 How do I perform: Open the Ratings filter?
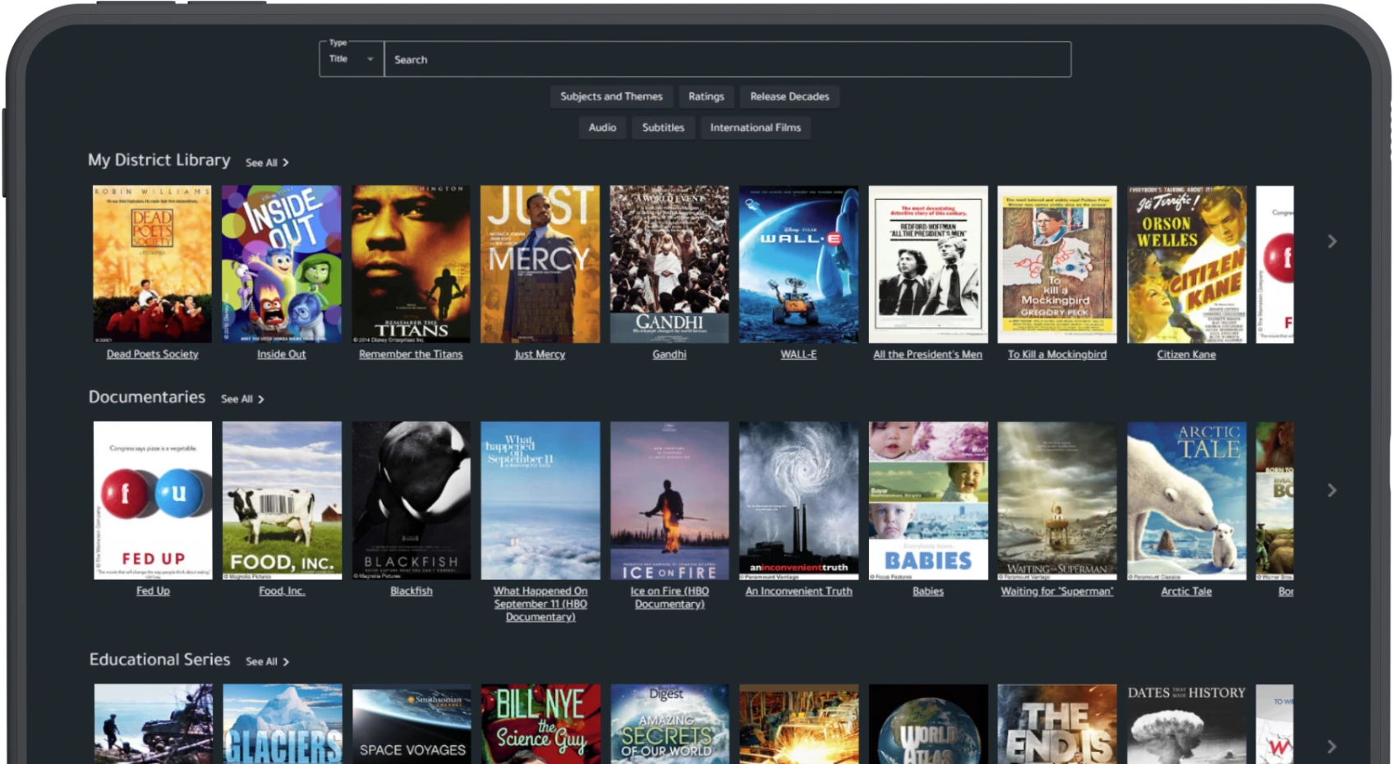706,96
